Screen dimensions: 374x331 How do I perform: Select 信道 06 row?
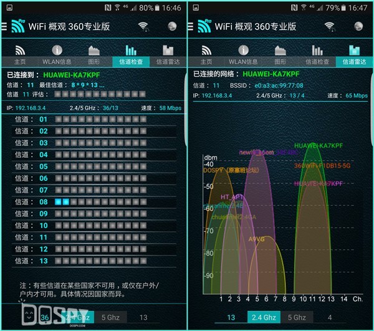pyautogui.click(x=94, y=178)
